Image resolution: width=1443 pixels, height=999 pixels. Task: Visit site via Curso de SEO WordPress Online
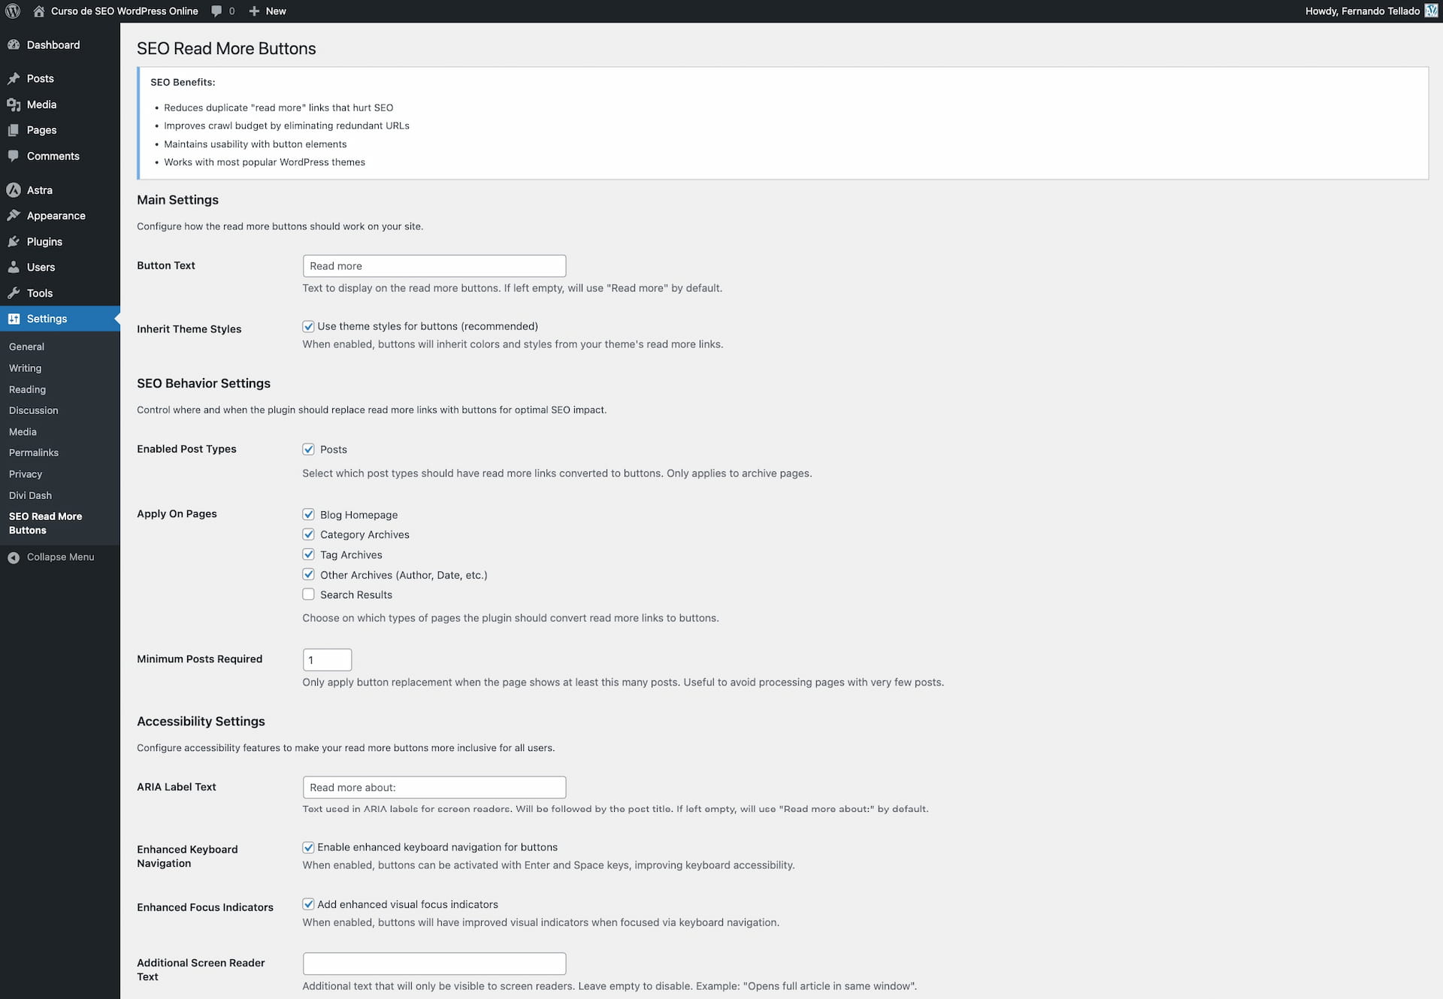click(123, 11)
